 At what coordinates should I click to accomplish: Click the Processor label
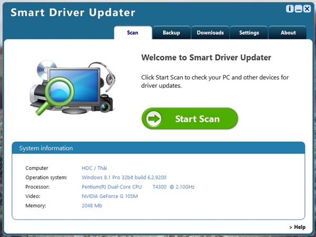pyautogui.click(x=37, y=187)
